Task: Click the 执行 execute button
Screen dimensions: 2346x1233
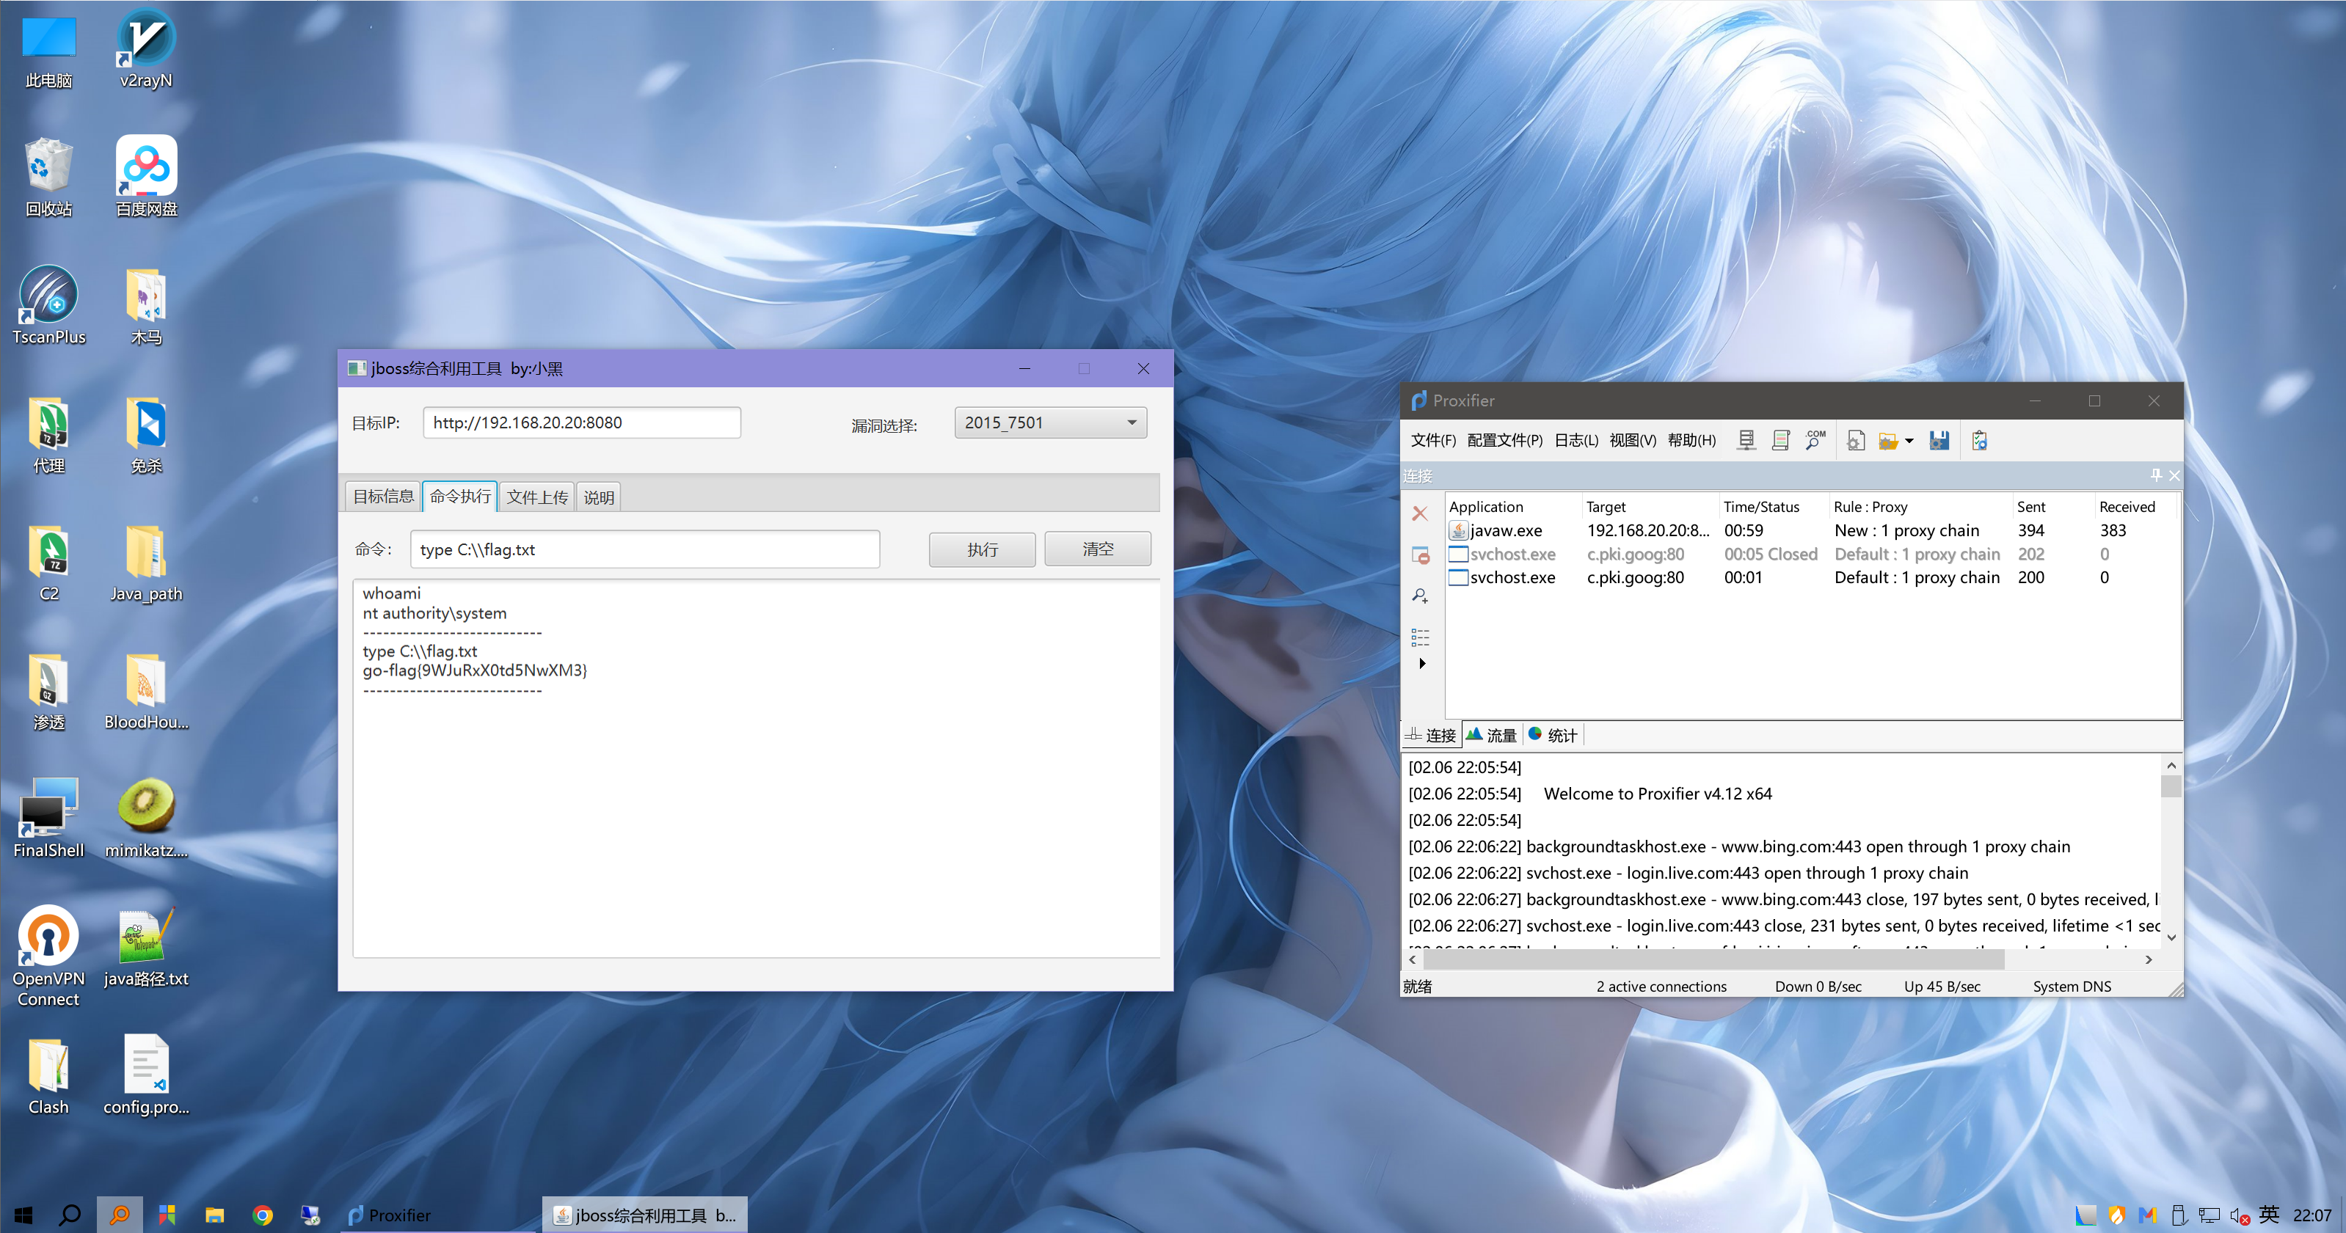Action: click(x=982, y=549)
